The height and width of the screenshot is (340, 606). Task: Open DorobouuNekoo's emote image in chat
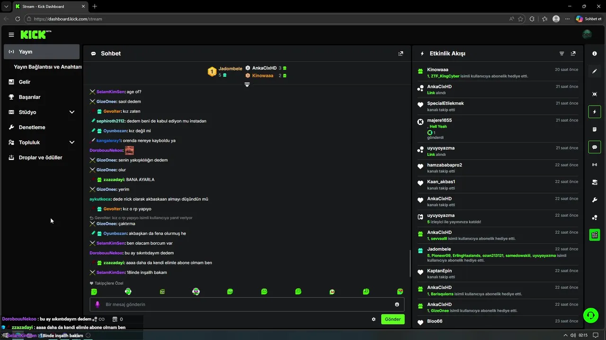pos(129,151)
